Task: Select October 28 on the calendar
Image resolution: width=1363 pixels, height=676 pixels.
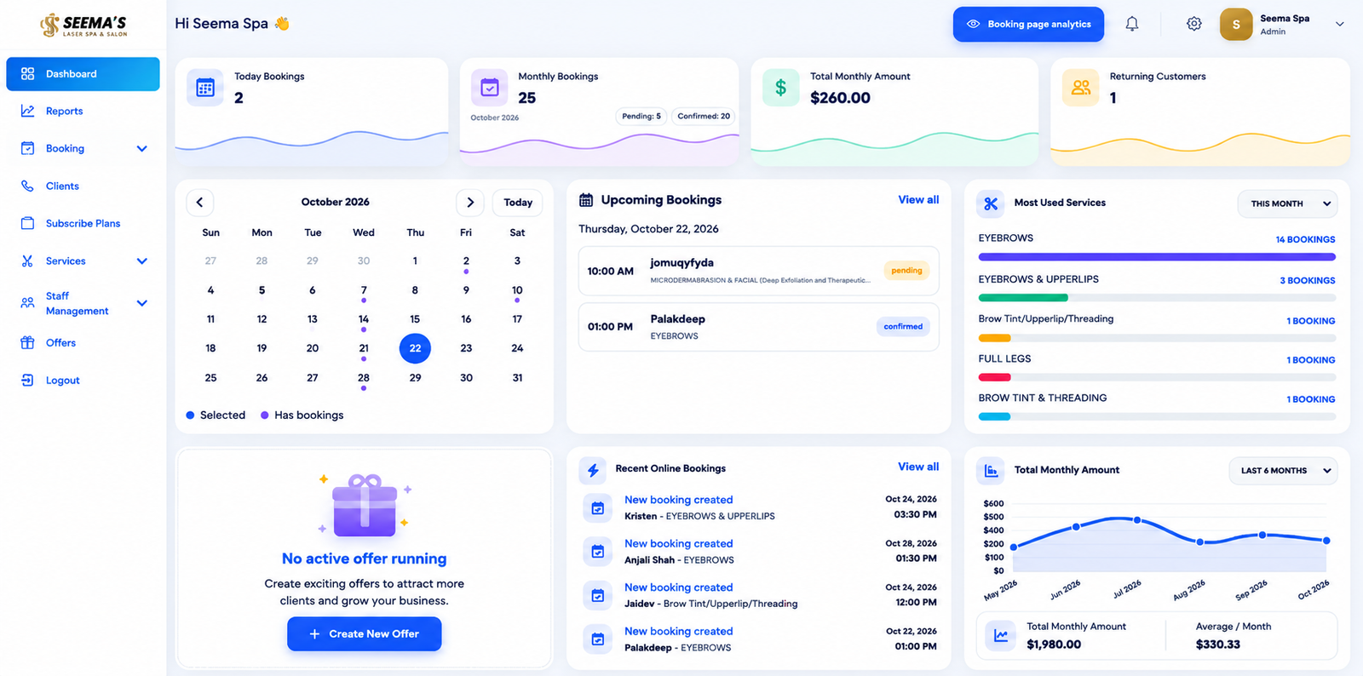Action: (364, 379)
